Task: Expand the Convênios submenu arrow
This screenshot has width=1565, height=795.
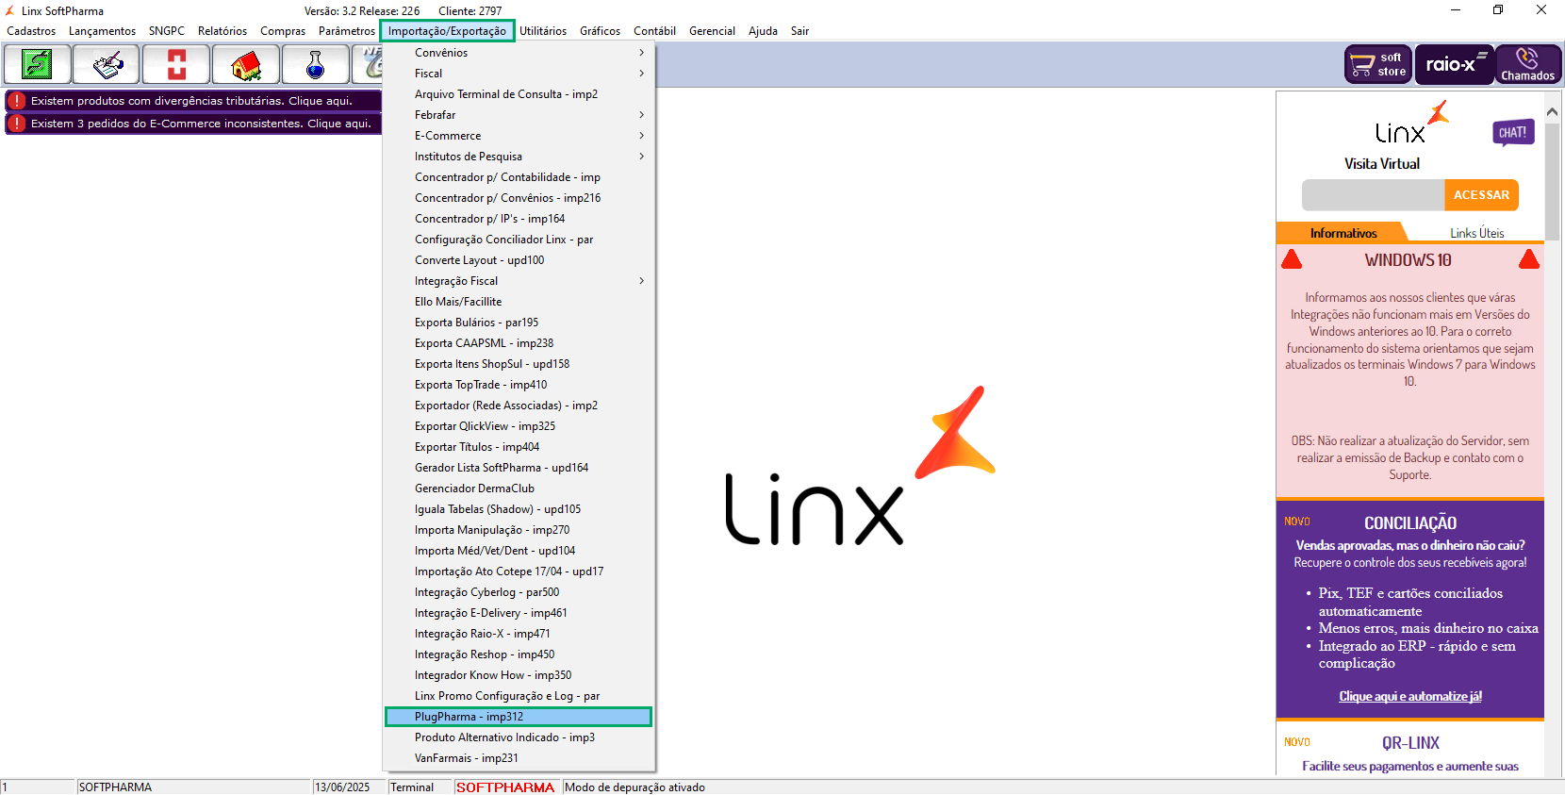Action: click(641, 53)
